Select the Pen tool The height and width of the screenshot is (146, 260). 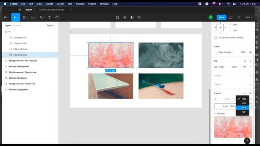(x=41, y=17)
